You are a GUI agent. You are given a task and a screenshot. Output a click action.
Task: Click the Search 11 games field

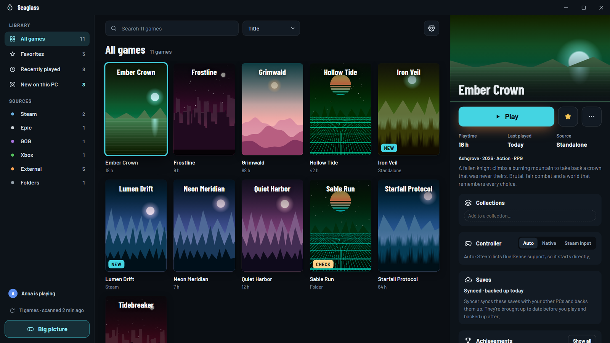pos(172,28)
